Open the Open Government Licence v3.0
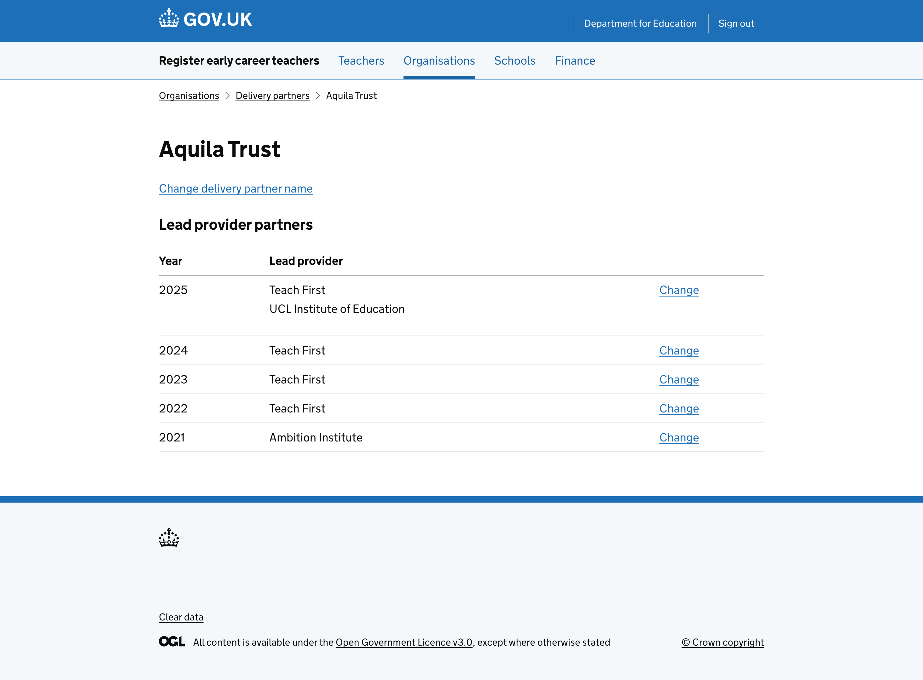The height and width of the screenshot is (680, 923). pyautogui.click(x=404, y=642)
